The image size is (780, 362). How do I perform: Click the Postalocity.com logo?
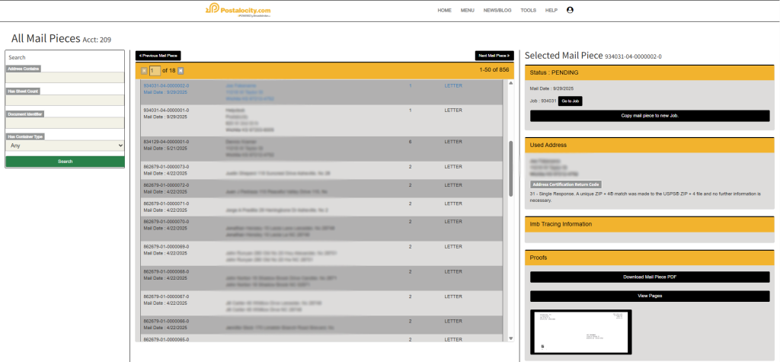(238, 10)
